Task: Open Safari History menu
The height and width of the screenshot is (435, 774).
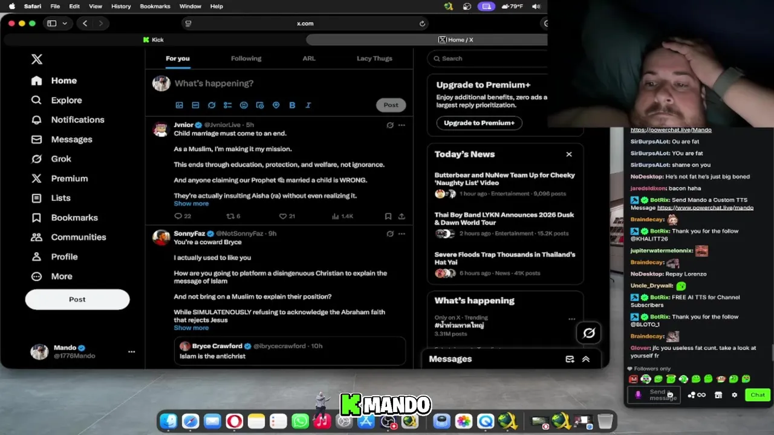Action: 121,6
